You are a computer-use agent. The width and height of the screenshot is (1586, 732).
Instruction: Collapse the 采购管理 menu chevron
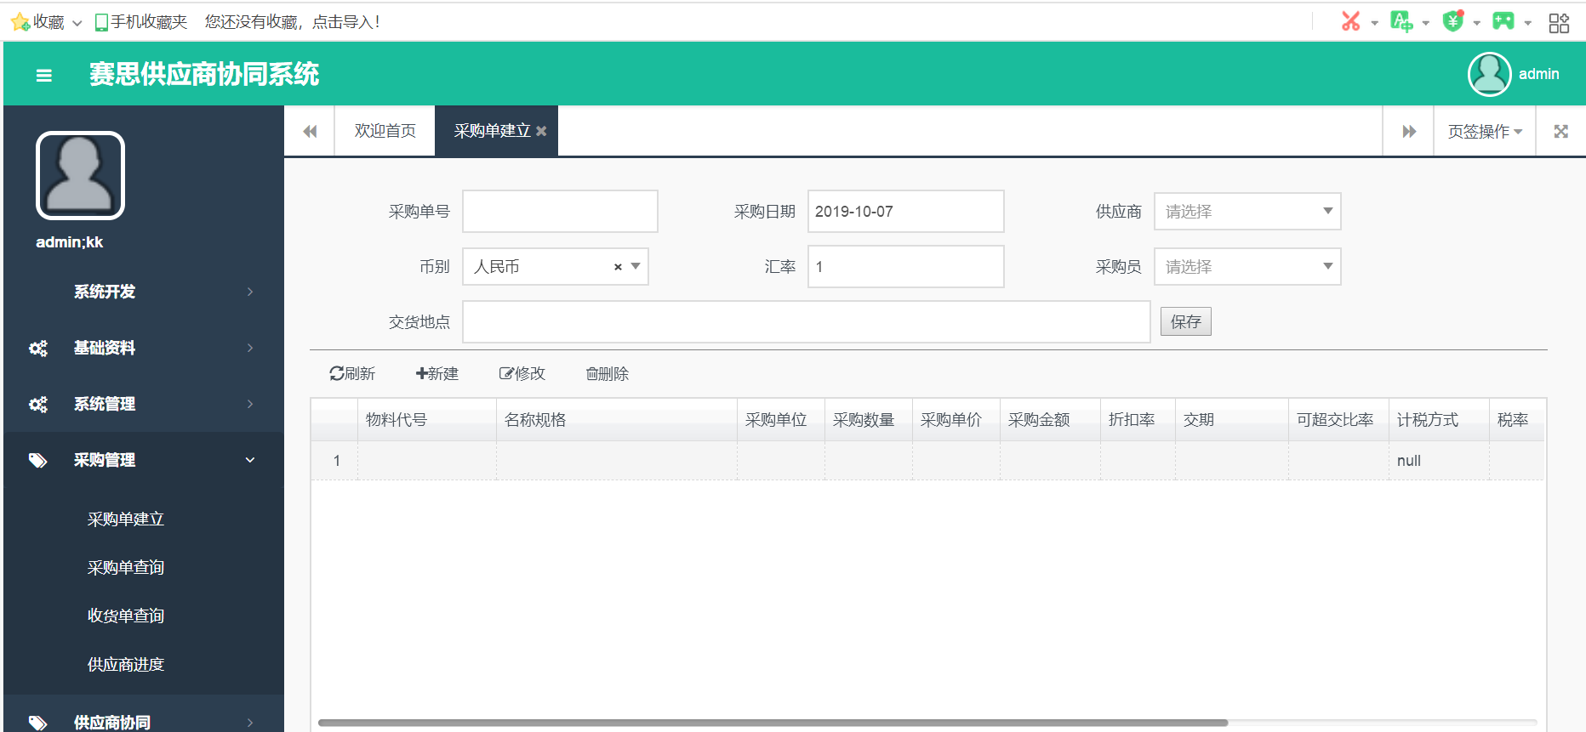pyautogui.click(x=250, y=460)
